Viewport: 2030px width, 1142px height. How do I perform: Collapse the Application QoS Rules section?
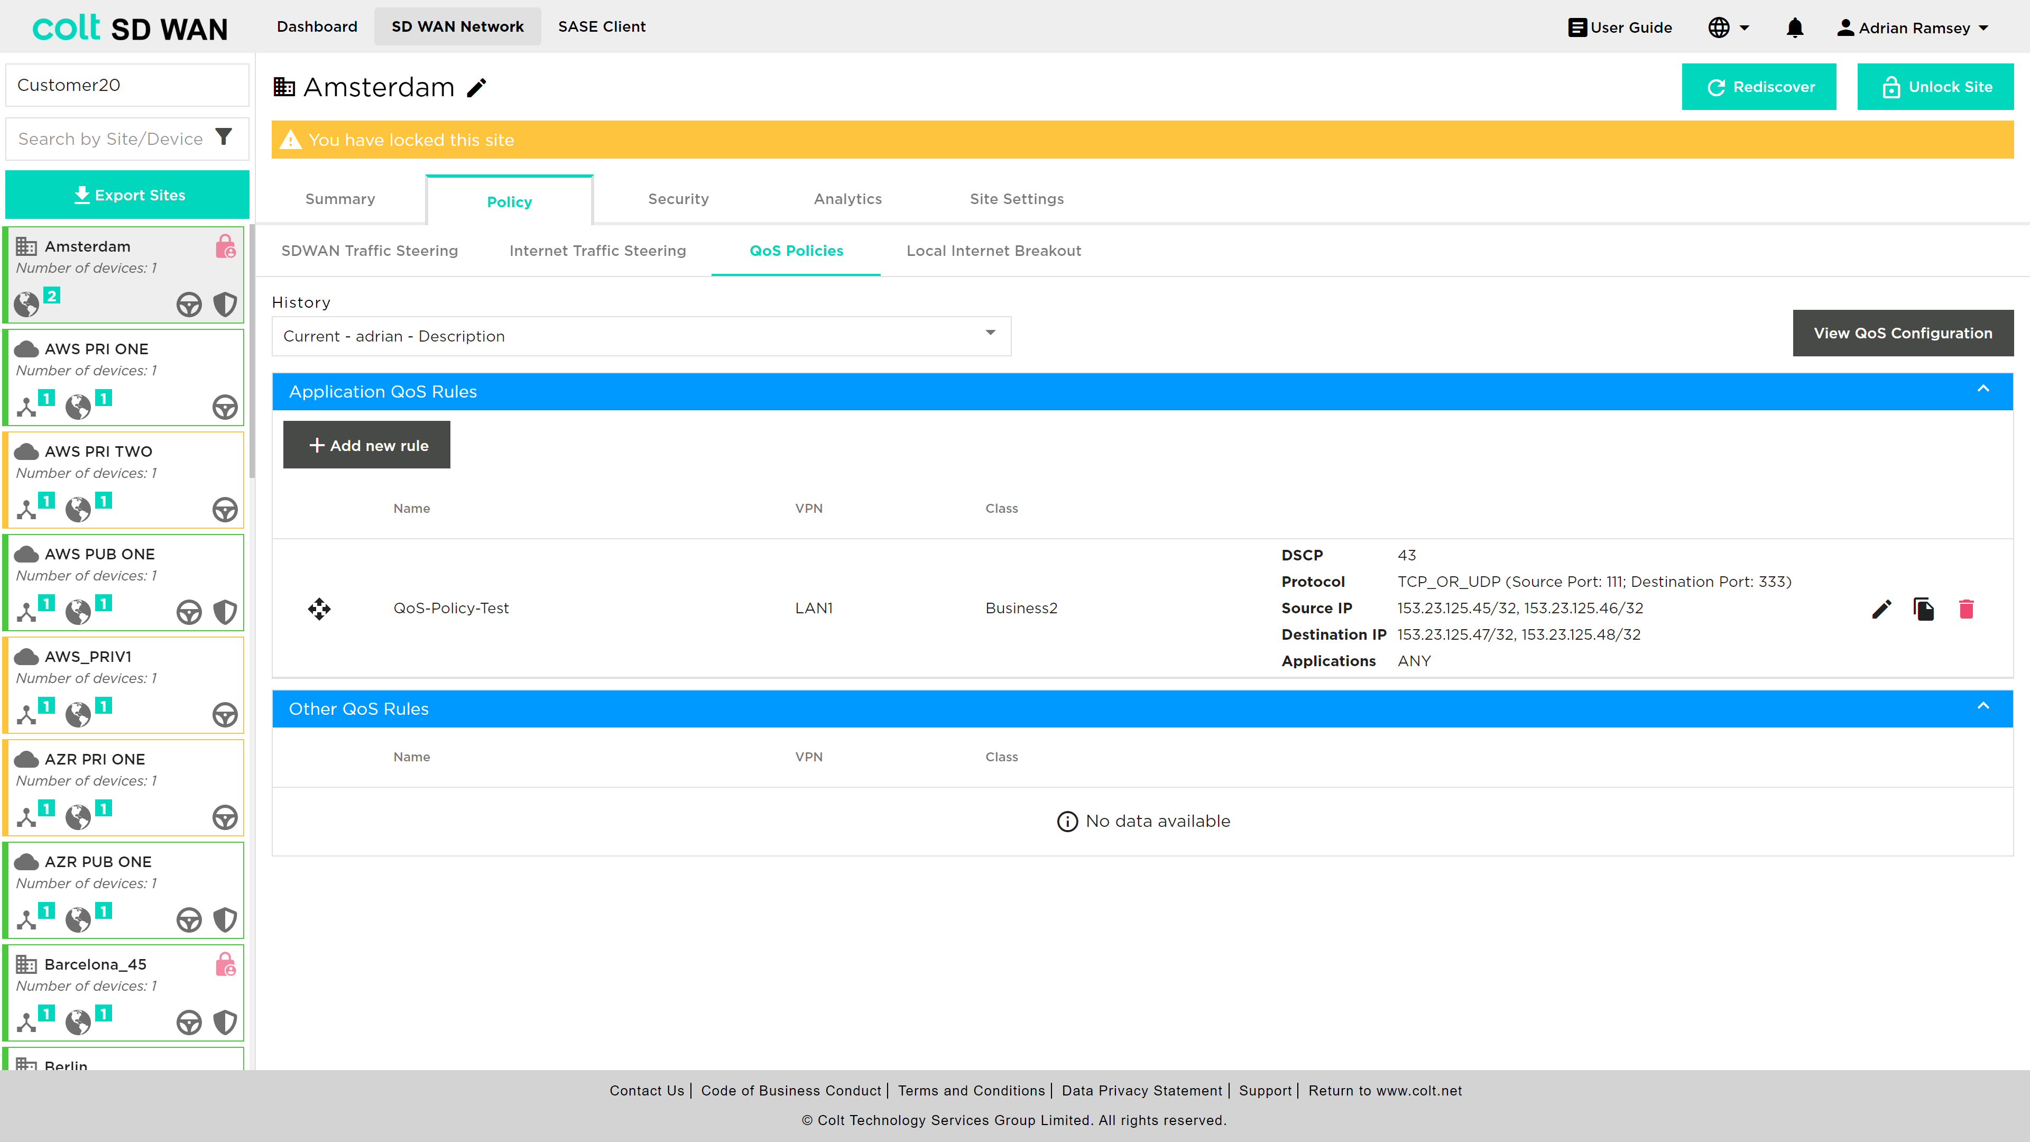point(1983,389)
